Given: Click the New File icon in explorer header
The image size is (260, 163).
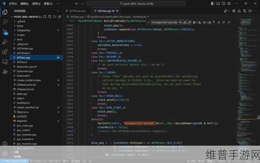Looking at the screenshot, I should [x=45, y=17].
